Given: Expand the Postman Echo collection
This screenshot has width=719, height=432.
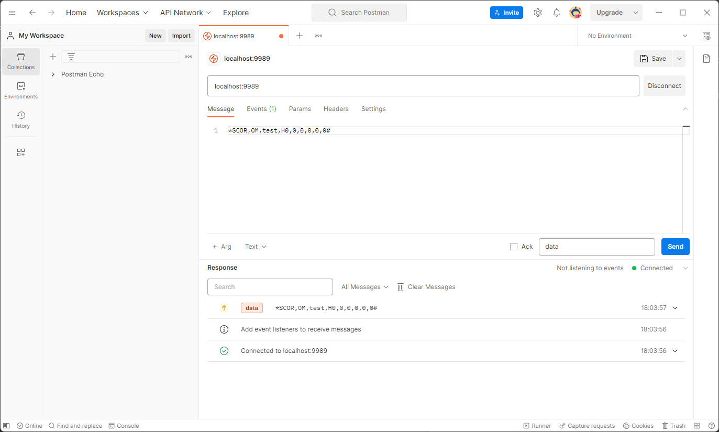Looking at the screenshot, I should [x=53, y=74].
